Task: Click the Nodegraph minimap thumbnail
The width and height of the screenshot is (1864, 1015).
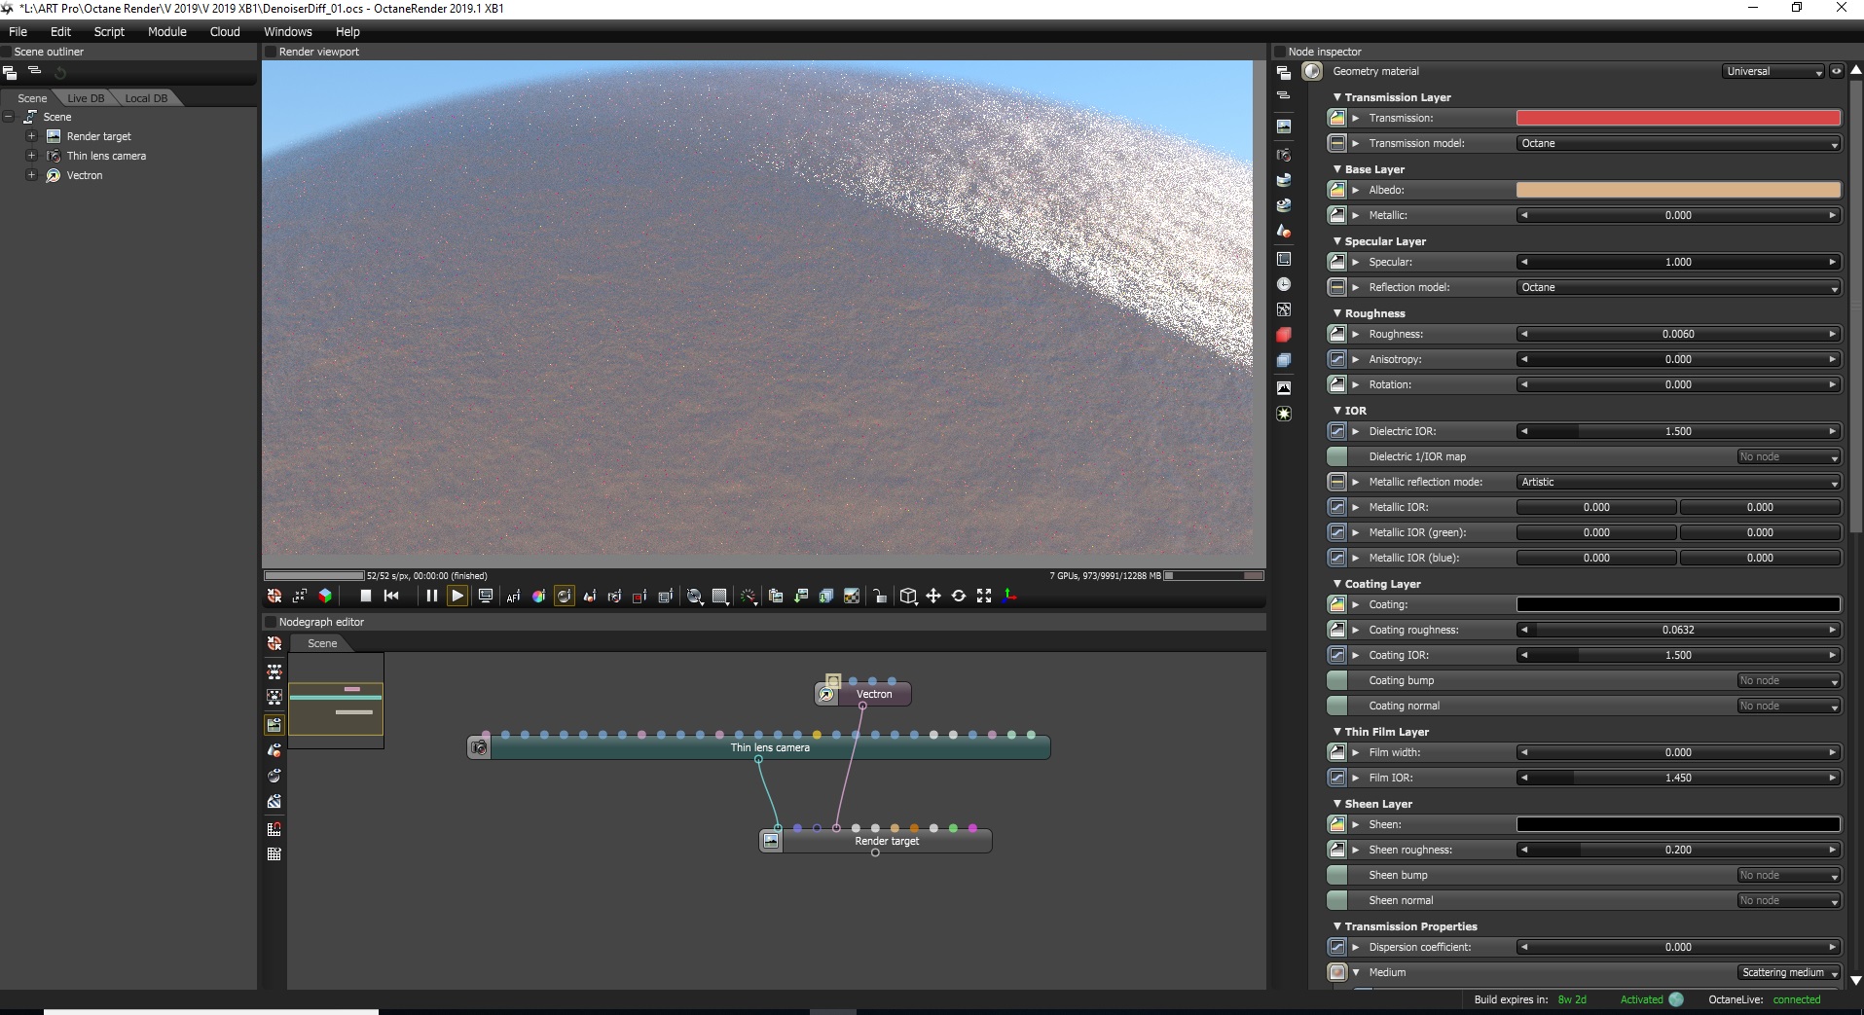Action: [x=336, y=701]
